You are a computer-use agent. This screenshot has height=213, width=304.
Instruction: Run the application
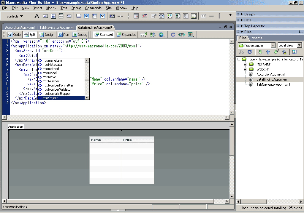(64, 35)
